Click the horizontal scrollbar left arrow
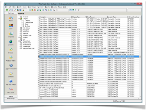Screen dimensions: 146x110 pyautogui.click(x=39, y=98)
